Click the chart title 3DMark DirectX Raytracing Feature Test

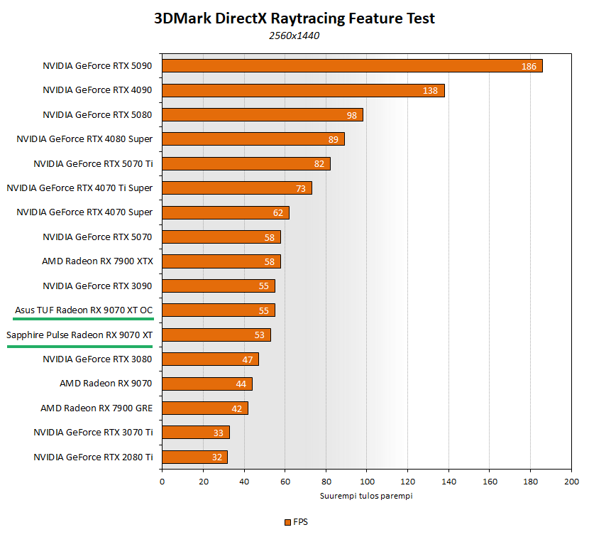pyautogui.click(x=294, y=19)
